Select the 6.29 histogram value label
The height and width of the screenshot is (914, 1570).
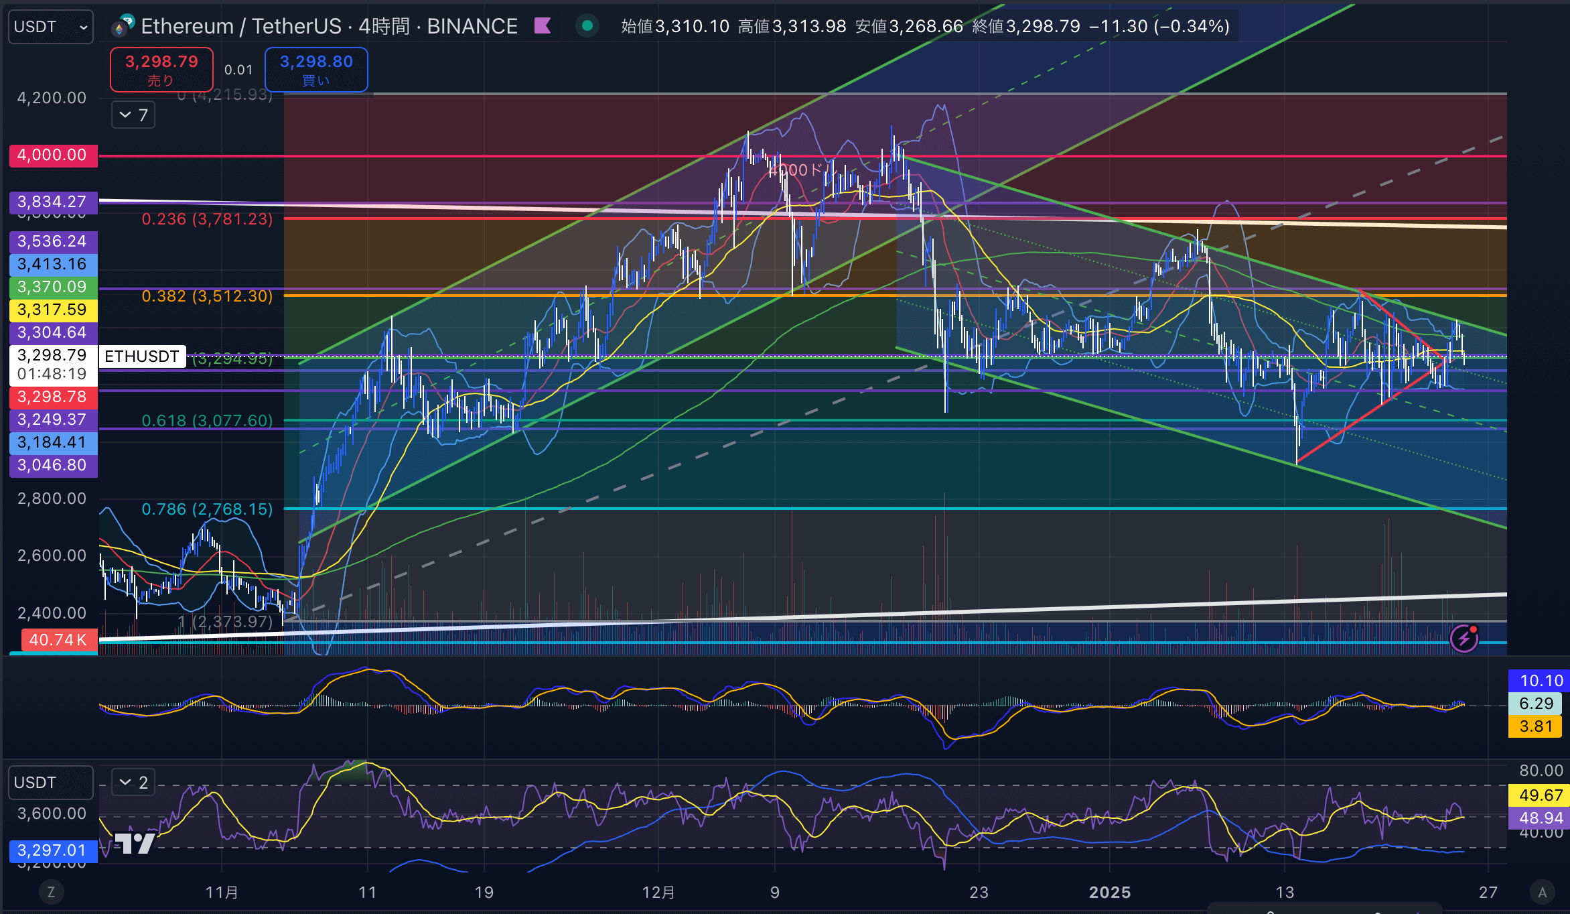pos(1535,704)
